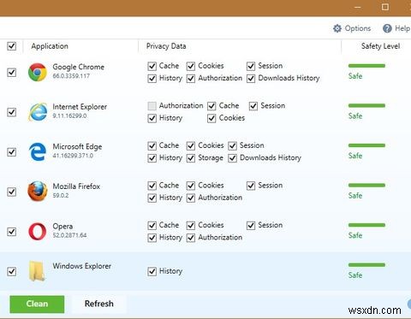
Task: Uncheck the Microsoft Edge application checkbox
Action: (12, 152)
